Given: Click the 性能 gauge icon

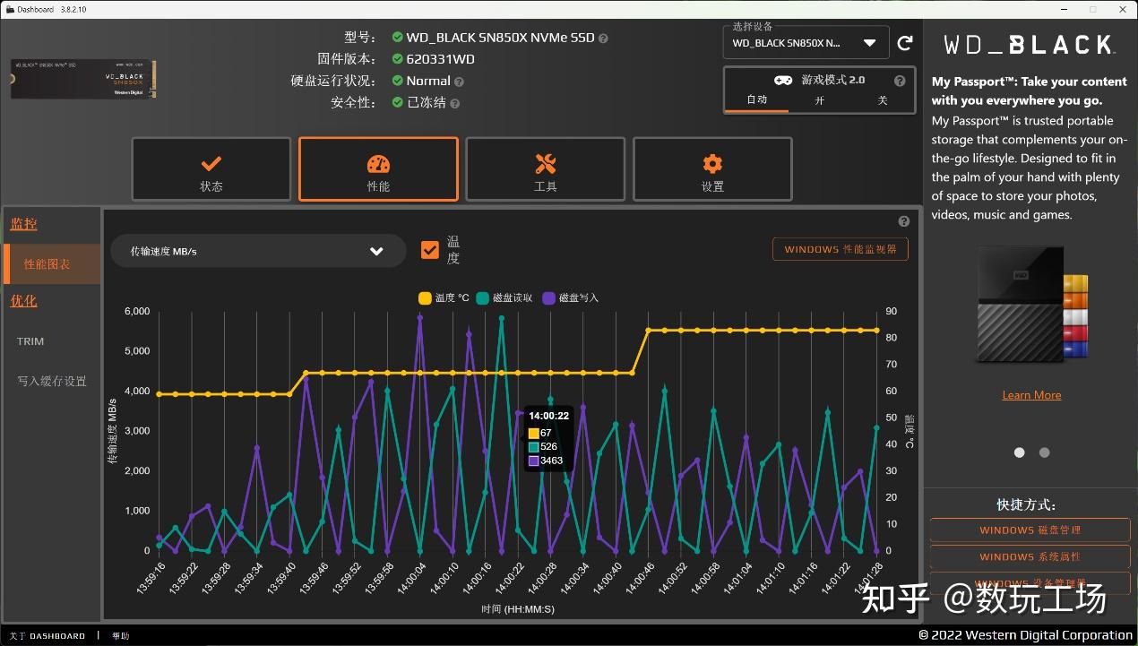Looking at the screenshot, I should pyautogui.click(x=378, y=163).
